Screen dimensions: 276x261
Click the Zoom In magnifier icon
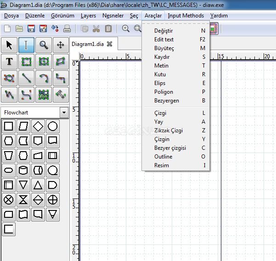[x=126, y=28]
